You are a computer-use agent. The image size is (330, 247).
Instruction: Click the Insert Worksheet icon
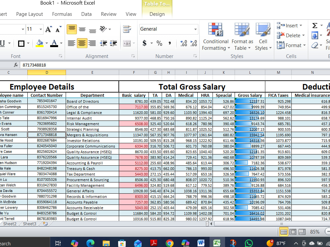click(x=45, y=224)
